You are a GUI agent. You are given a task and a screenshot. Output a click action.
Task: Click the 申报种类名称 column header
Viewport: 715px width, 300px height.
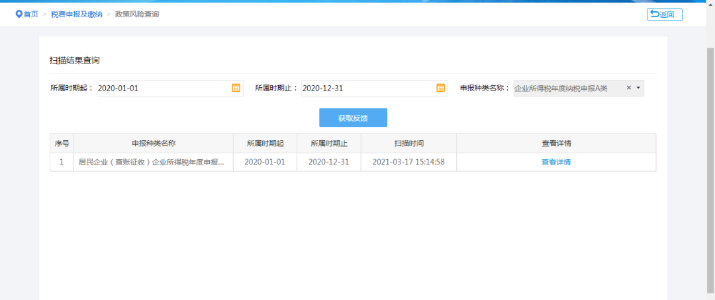154,143
